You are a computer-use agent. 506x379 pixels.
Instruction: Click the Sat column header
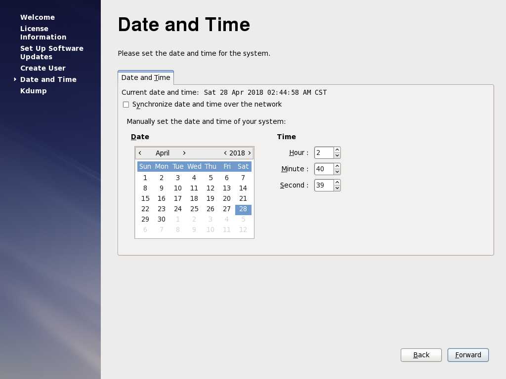click(x=243, y=166)
